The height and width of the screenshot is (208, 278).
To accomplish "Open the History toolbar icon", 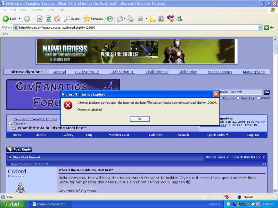I will tap(110, 19).
